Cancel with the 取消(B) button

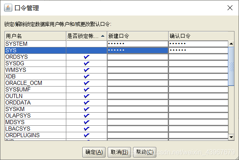(119, 152)
